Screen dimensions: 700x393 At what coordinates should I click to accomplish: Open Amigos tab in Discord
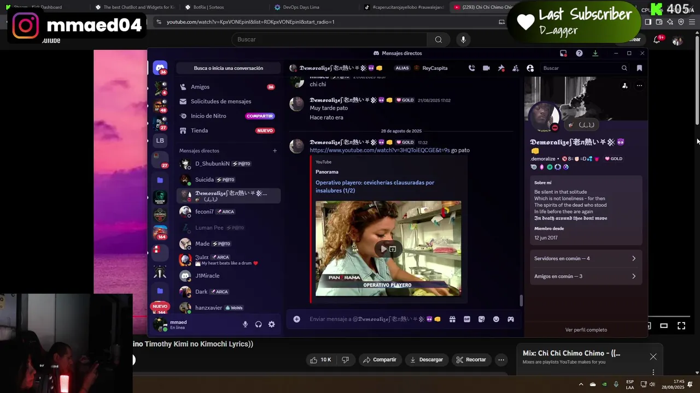228,87
